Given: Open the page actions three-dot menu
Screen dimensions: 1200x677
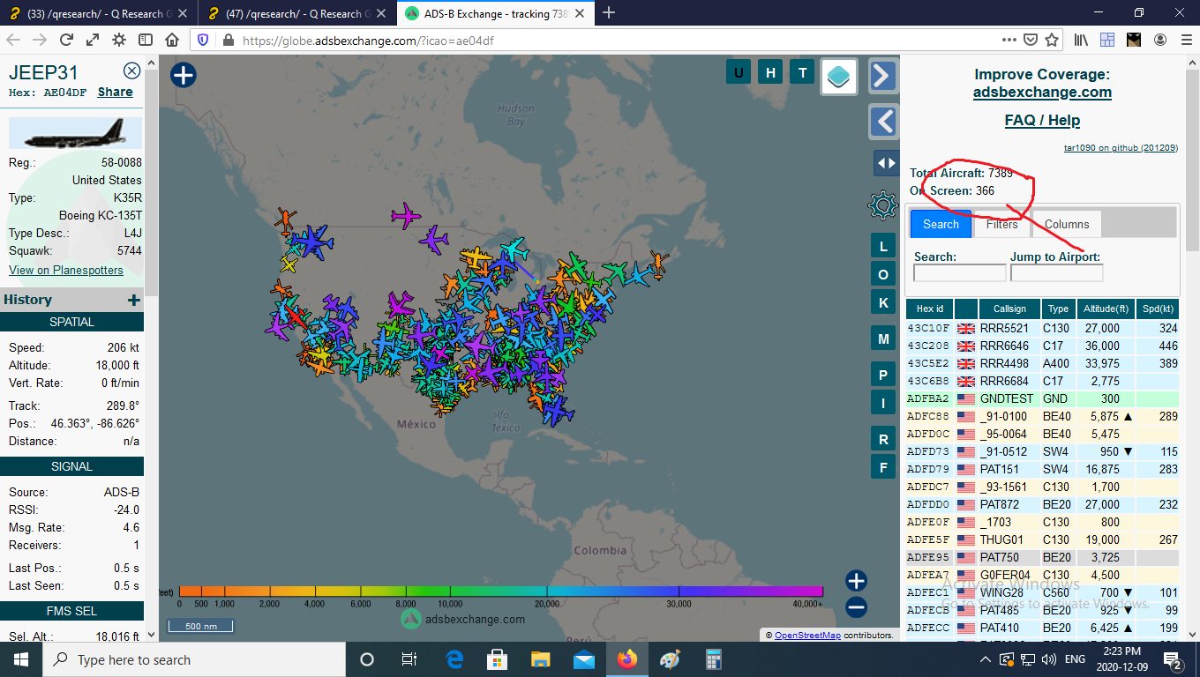Looking at the screenshot, I should (x=1009, y=40).
